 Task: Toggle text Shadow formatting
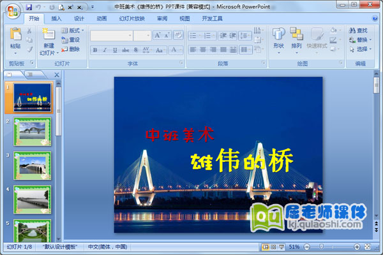(136, 50)
